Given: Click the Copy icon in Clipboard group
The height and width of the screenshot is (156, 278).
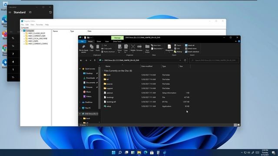Looking at the screenshot, I should [92, 48].
